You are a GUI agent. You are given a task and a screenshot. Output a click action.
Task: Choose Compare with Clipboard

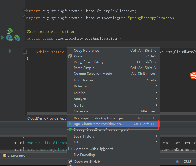(x=113, y=149)
